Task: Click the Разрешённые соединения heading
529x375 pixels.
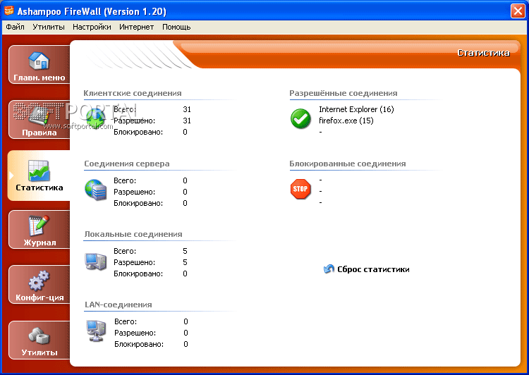Action: pyautogui.click(x=343, y=93)
